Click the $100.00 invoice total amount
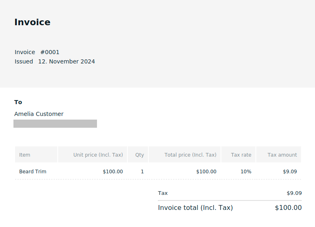The image size is (315, 227). [288, 208]
